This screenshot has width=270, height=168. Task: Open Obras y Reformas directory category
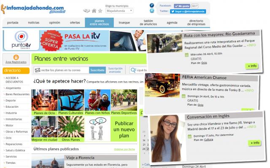[17, 132]
